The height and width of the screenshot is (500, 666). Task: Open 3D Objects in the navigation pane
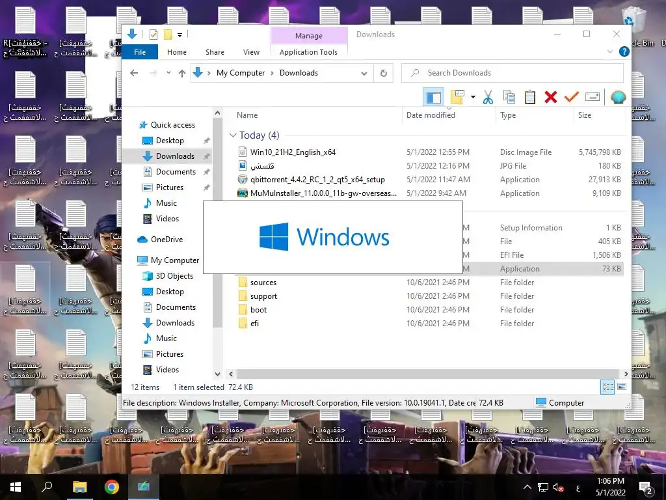(174, 276)
